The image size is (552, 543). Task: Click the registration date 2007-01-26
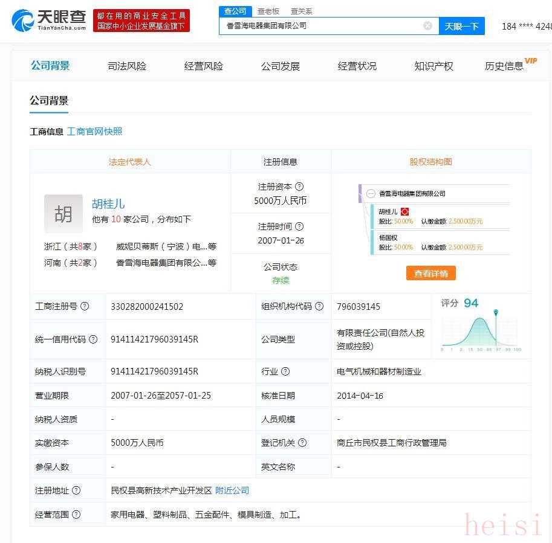(x=281, y=240)
